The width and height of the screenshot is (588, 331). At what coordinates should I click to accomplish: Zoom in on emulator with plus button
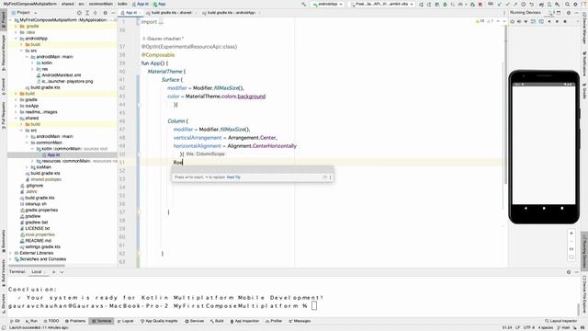(571, 233)
